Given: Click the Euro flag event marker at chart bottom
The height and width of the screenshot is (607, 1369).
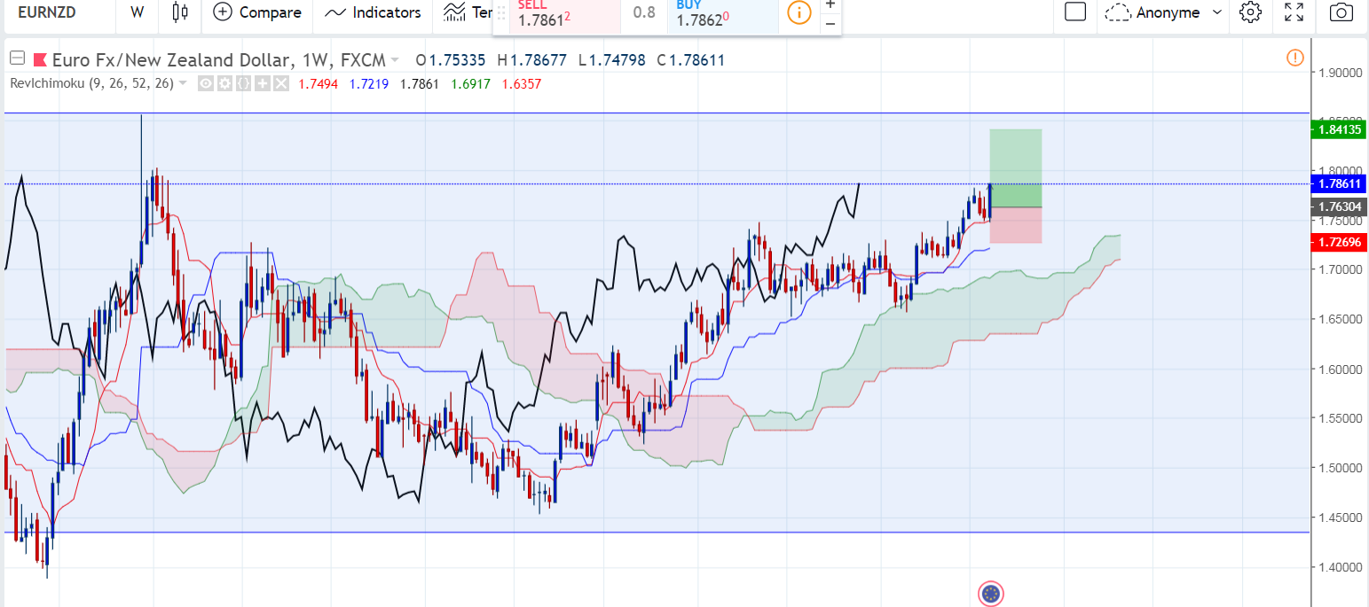Looking at the screenshot, I should [991, 594].
